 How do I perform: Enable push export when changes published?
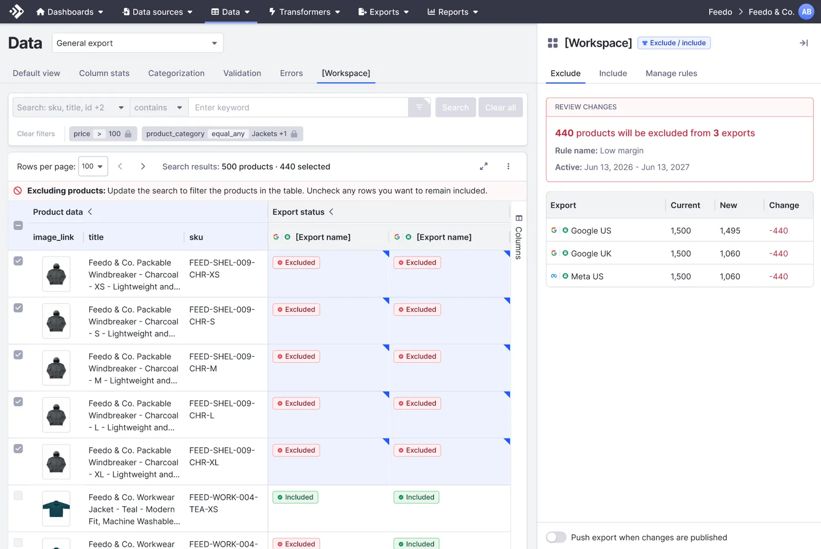(556, 537)
